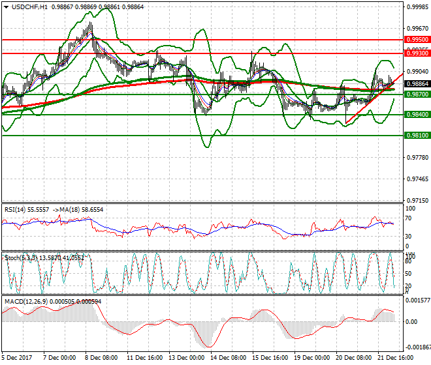Select the USDCHF,H1 chart title text
Viewport: 431px width, 365px height.
[x=29, y=7]
